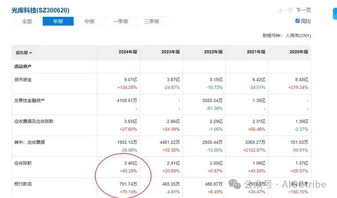Click the +43.29% growth figure
Screen dimensions: 337x198
coord(128,171)
